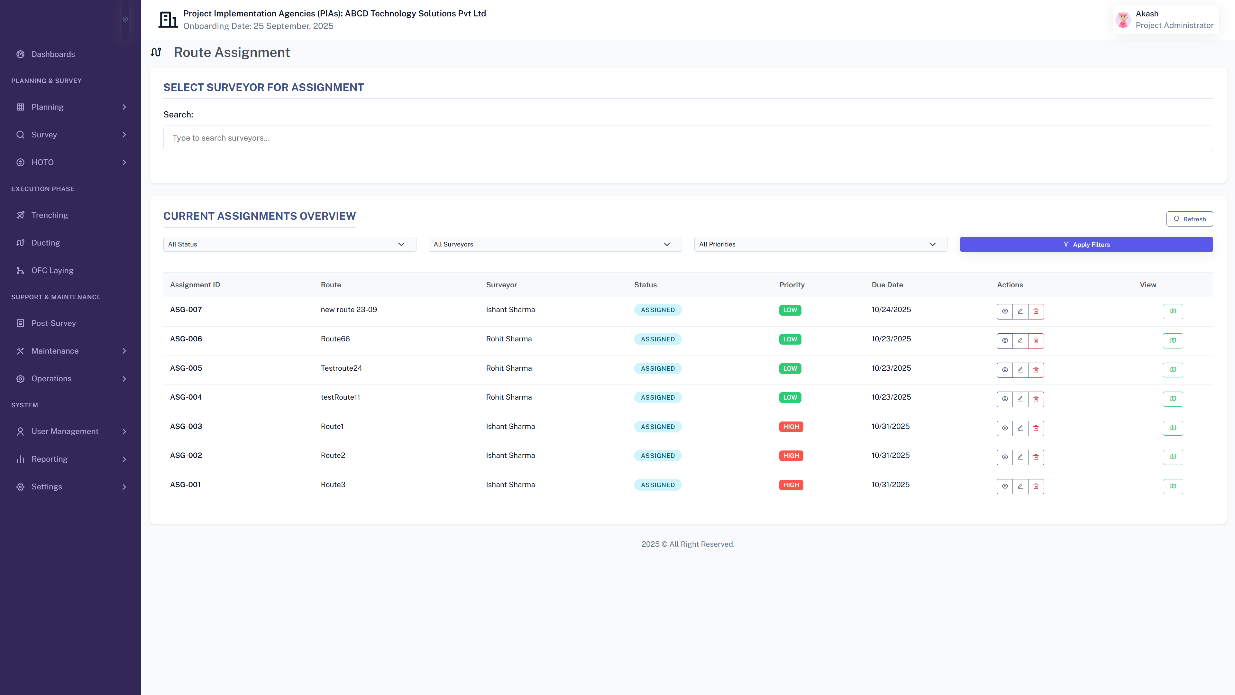Open Dashboards in the sidebar
The image size is (1235, 695).
[53, 54]
